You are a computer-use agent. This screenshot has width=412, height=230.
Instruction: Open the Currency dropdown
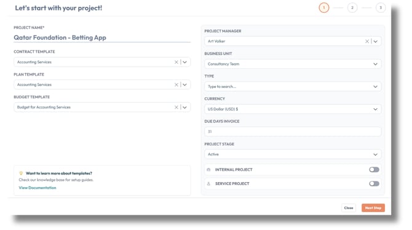click(293, 109)
